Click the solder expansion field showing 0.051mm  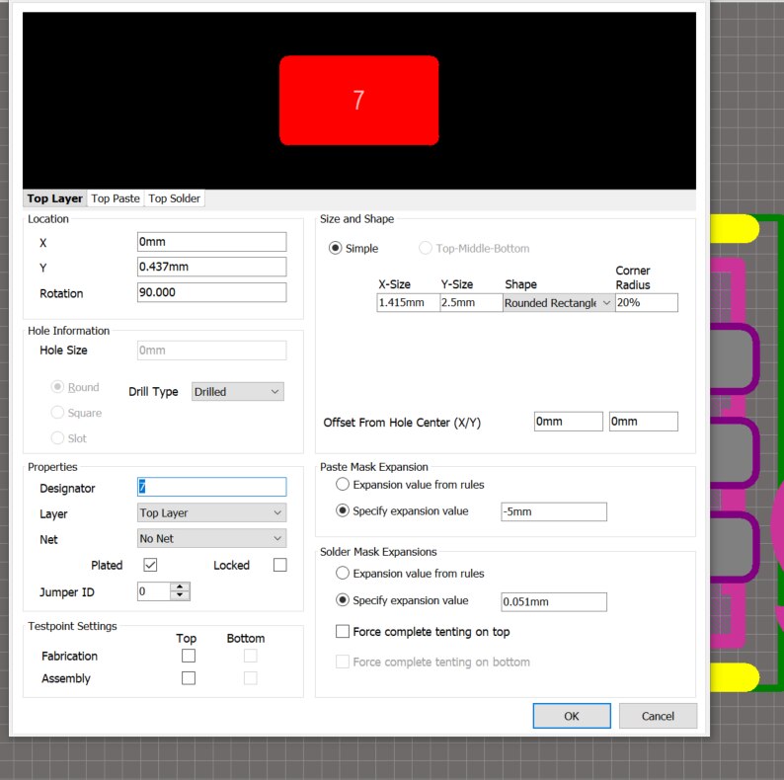coord(554,602)
